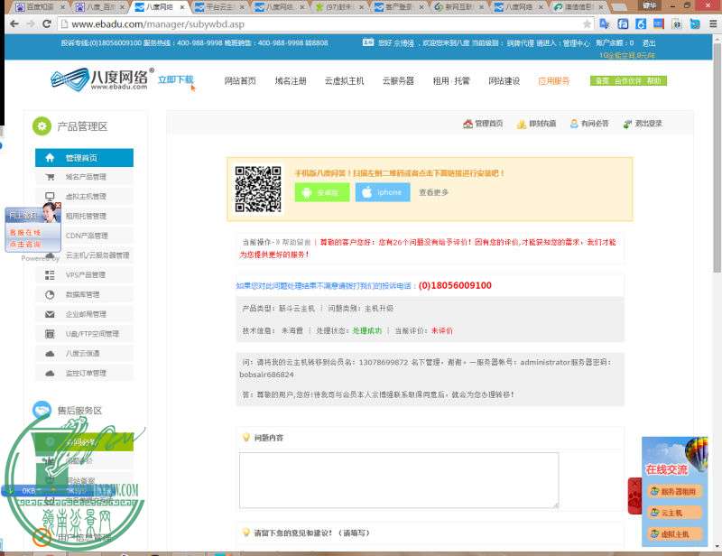Screen dimensions: 722x556
Task: Click the 数据库管理 pie icon
Action: pyautogui.click(x=50, y=294)
